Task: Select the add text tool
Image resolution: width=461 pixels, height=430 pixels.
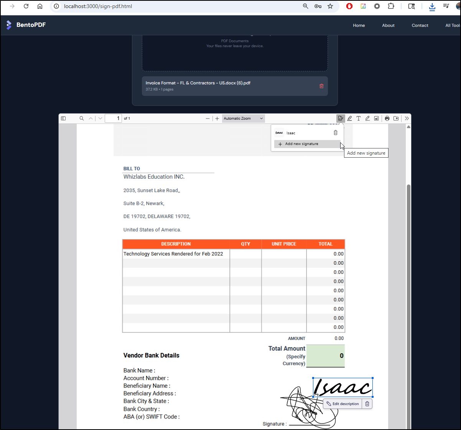Action: coord(359,119)
